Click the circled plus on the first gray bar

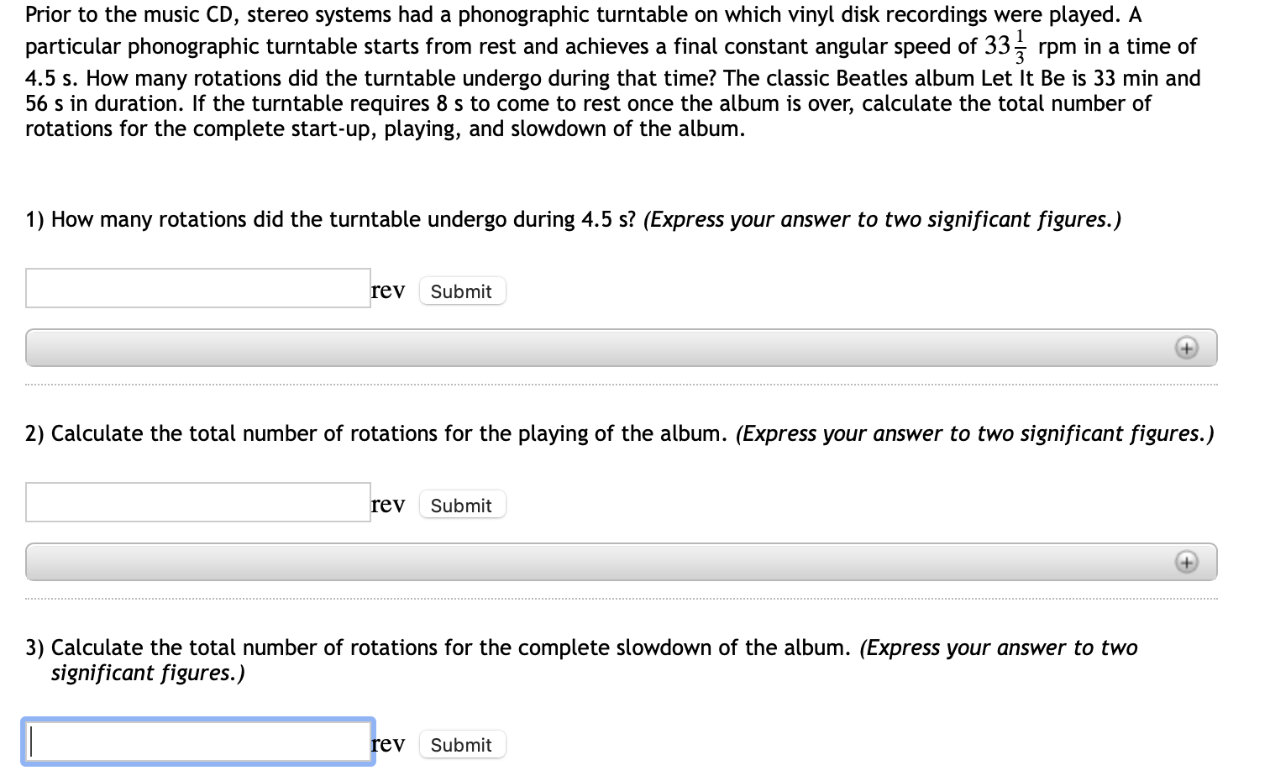(1186, 347)
